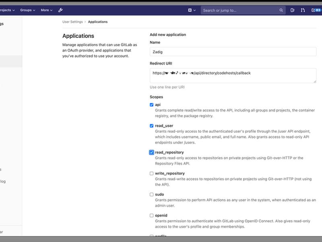The height and width of the screenshot is (242, 322).
Task: Open the new item plus dropdown
Action: [x=192, y=10]
